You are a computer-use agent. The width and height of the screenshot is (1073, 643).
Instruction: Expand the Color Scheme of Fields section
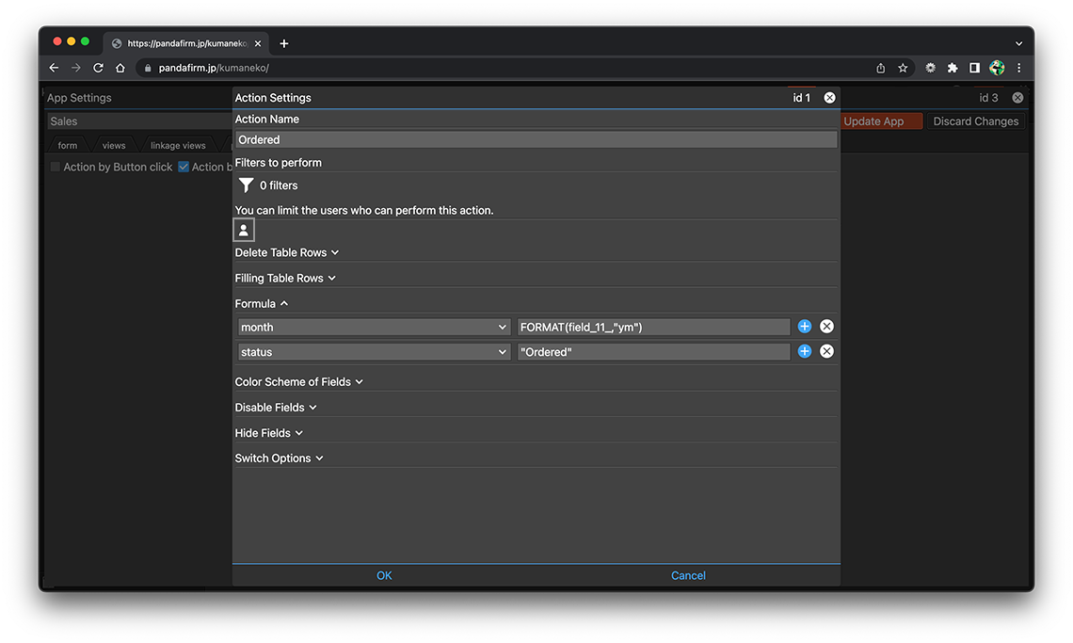(298, 382)
